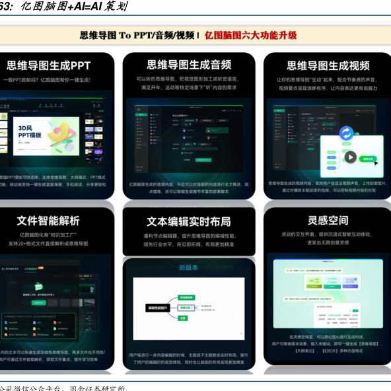Switch to the 导入其它格式文件 tab
The width and height of the screenshot is (391, 391).
(10, 269)
